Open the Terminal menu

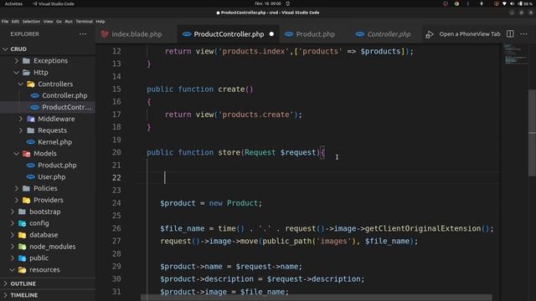pyautogui.click(x=84, y=22)
